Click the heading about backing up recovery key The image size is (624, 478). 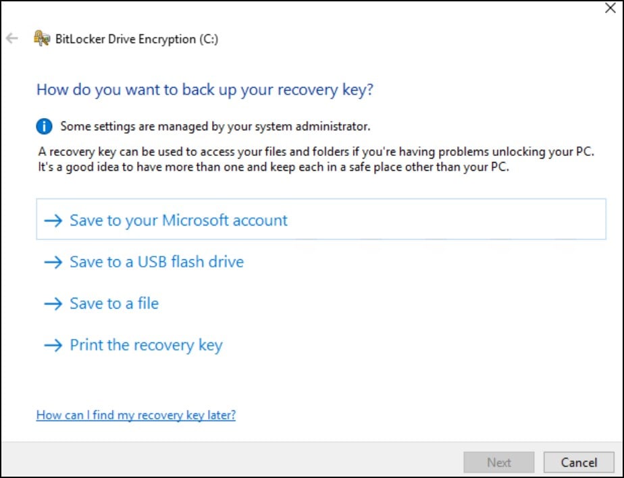[205, 90]
